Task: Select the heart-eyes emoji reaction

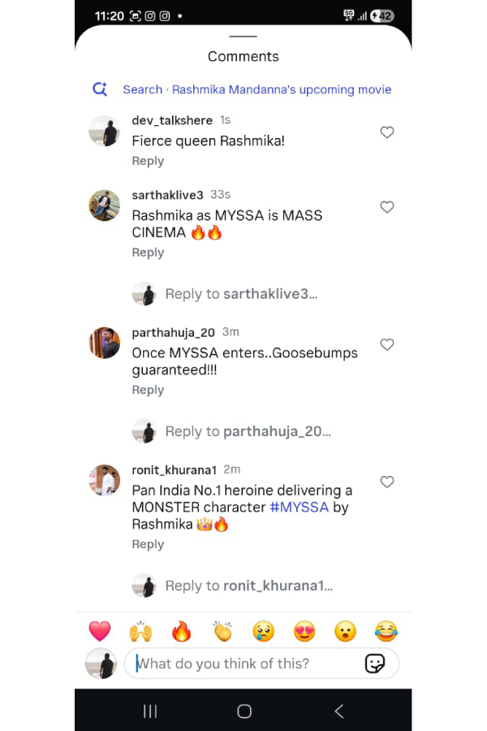Action: tap(304, 631)
